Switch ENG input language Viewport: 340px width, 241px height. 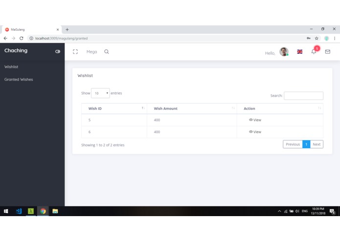[x=305, y=211]
